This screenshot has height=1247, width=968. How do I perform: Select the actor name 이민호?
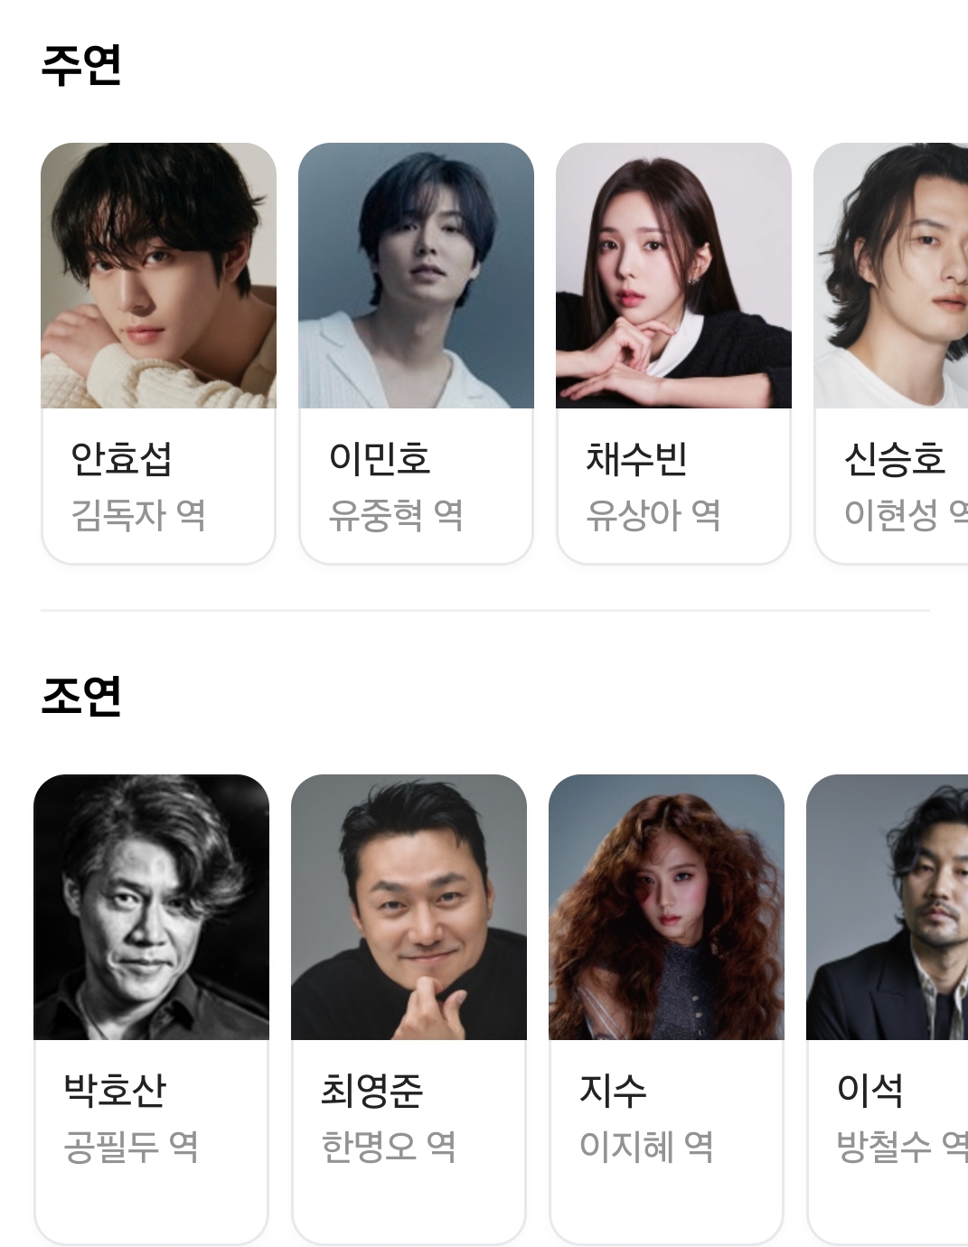[x=380, y=459]
